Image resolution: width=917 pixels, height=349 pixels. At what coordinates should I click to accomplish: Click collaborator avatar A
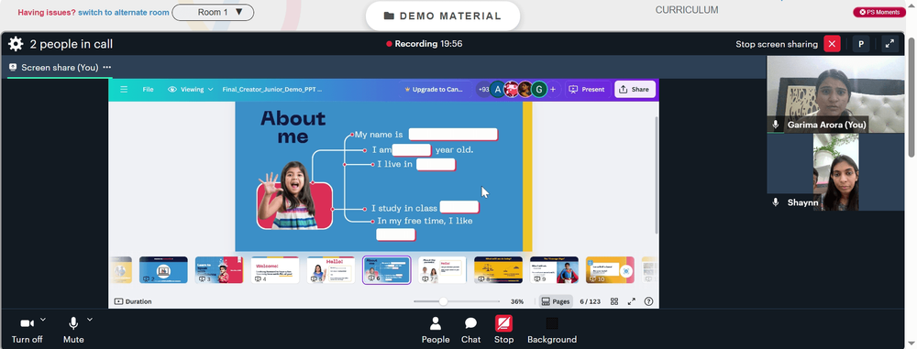click(x=497, y=90)
